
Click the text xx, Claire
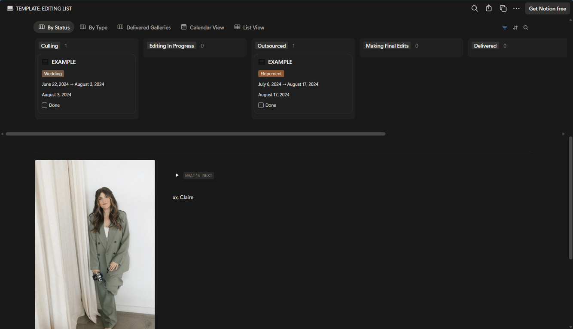[183, 197]
